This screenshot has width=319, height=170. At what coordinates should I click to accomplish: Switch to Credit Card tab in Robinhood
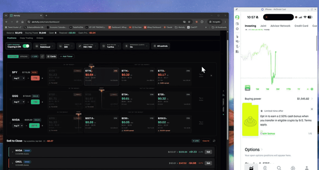tap(301, 26)
